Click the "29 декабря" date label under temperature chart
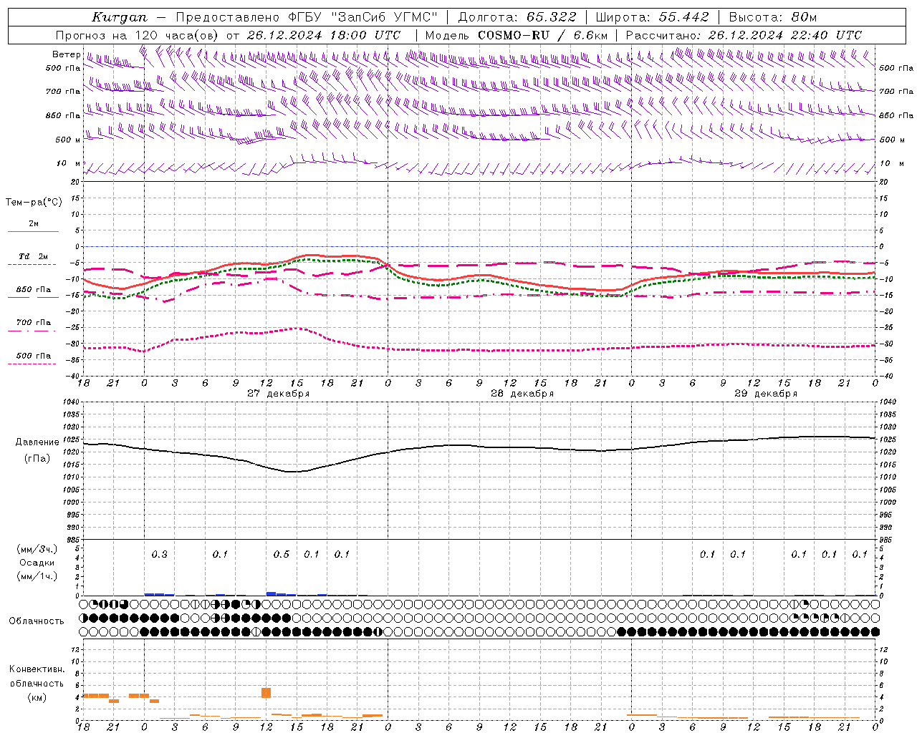 (x=766, y=394)
